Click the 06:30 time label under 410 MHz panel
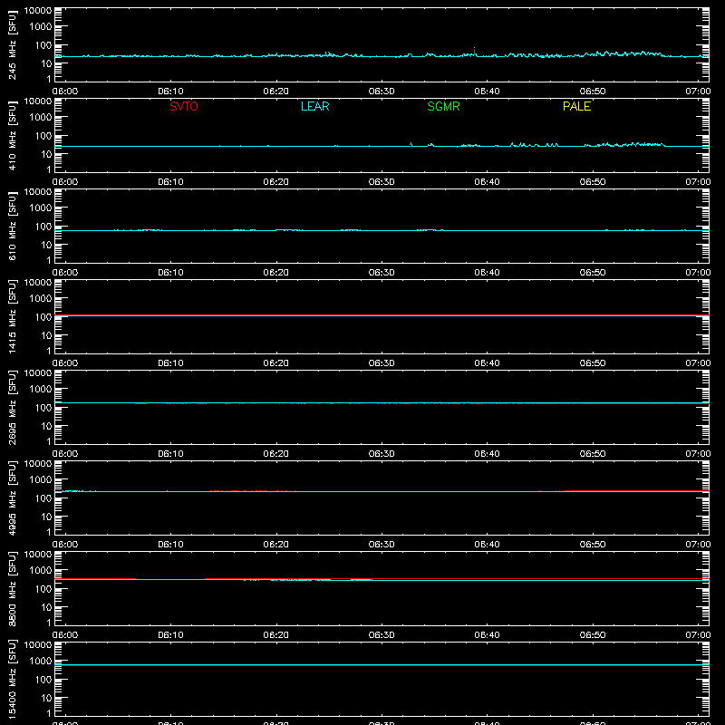The image size is (725, 725). coord(382,182)
